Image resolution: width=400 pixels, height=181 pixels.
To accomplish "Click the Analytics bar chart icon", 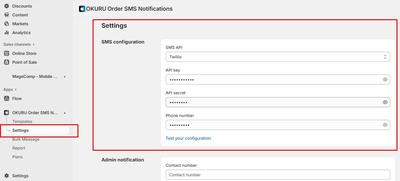I will tap(7, 32).
